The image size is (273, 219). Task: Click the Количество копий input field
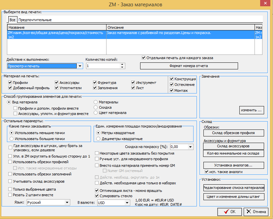pyautogui.click(x=103, y=66)
